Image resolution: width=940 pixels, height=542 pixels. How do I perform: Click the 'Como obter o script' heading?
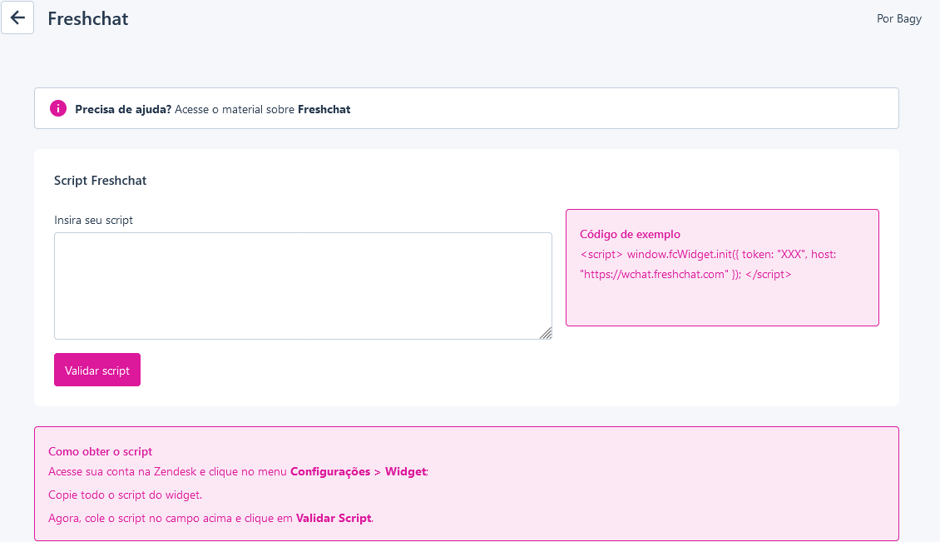[x=100, y=451]
